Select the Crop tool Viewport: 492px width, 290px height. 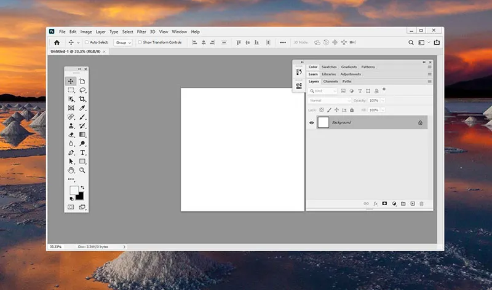(x=82, y=99)
